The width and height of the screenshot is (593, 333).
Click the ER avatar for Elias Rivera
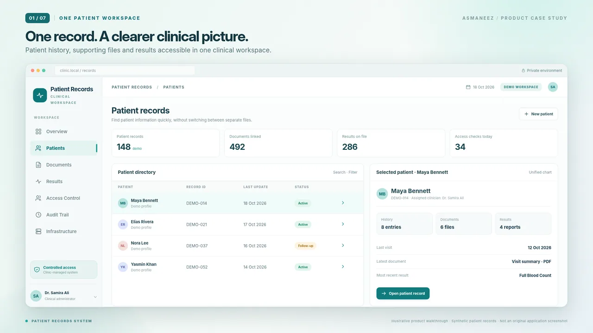(123, 224)
